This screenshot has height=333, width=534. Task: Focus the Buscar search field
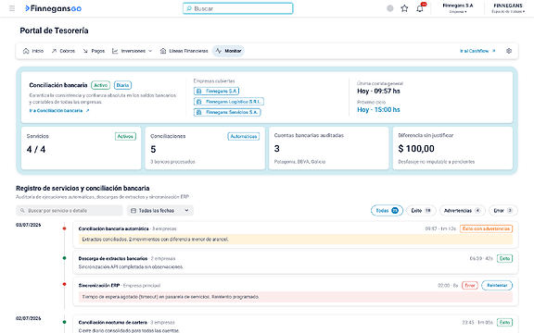pyautogui.click(x=237, y=8)
